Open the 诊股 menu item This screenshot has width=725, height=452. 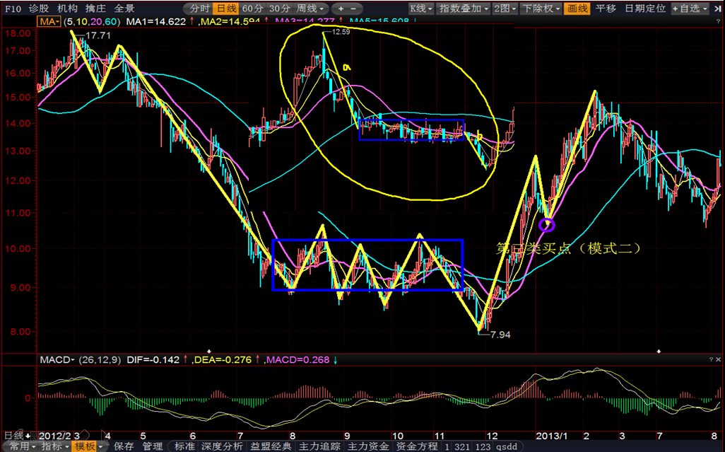pos(38,8)
